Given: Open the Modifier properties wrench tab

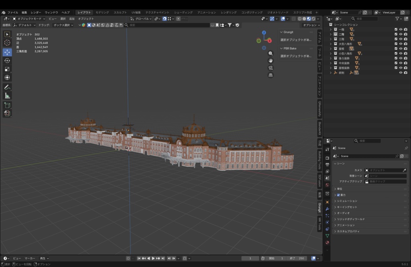Looking at the screenshot, I should tap(327, 209).
